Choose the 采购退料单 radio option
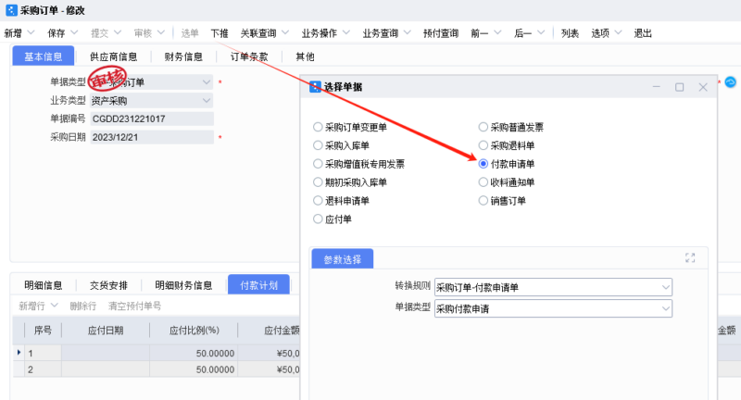 483,145
